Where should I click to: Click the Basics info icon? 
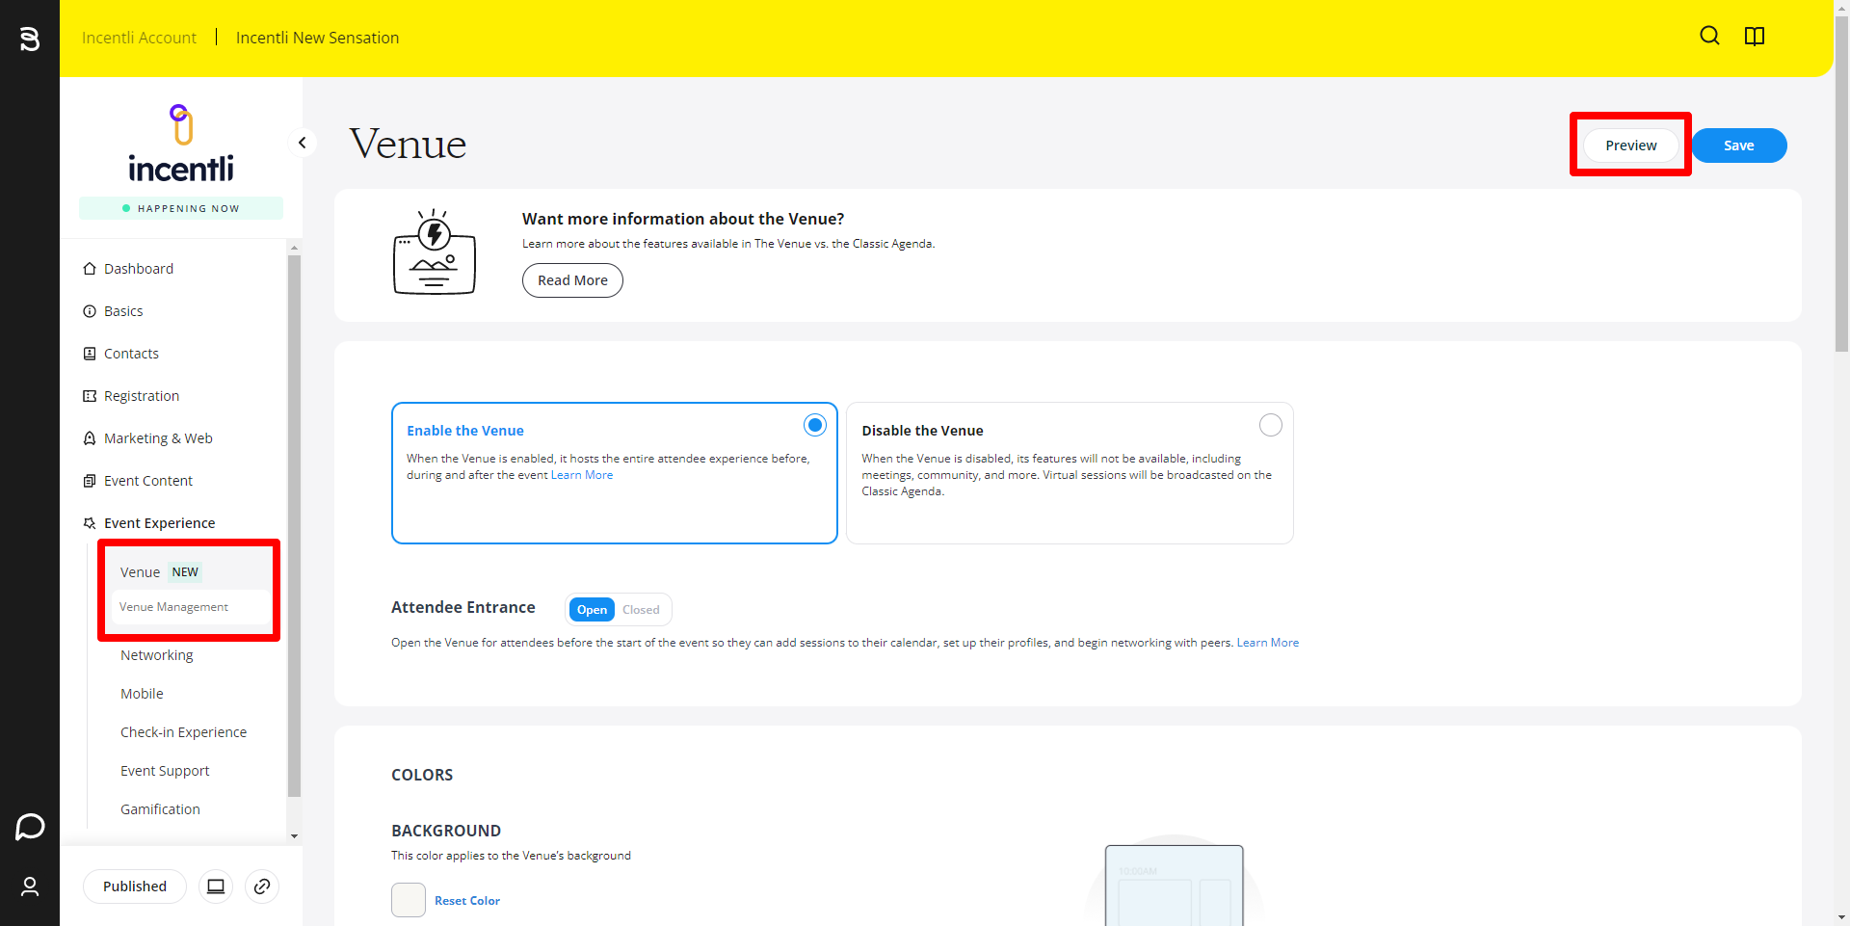click(x=90, y=311)
